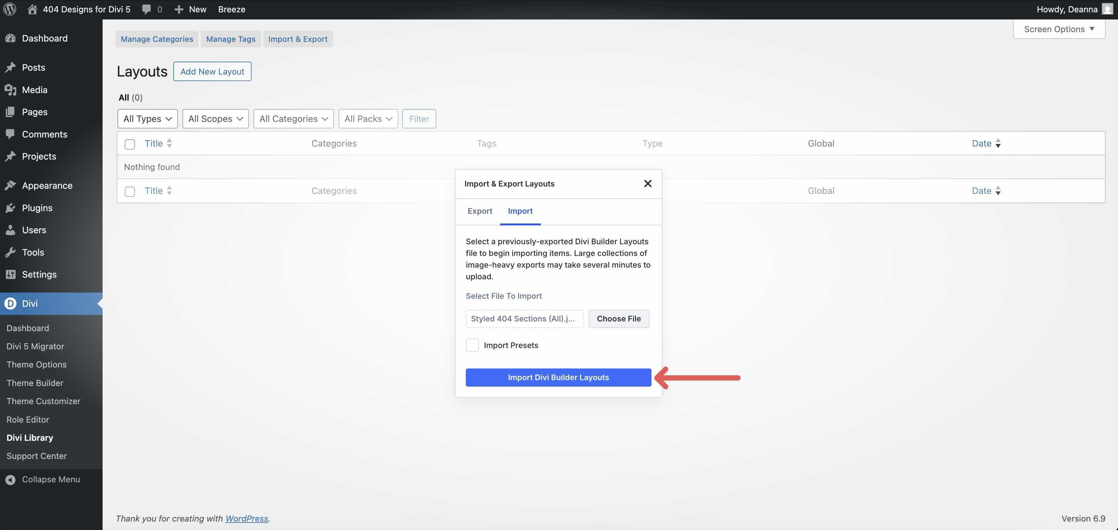This screenshot has height=530, width=1118.
Task: Expand the Screen Options panel
Action: [1059, 29]
